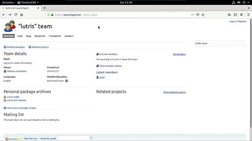Viewport: 252px width, 141px height.
Task: Open the Related packages link
Action: point(16,47)
